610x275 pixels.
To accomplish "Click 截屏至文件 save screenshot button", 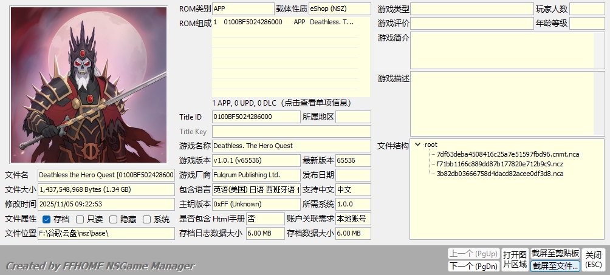I will click(x=555, y=266).
